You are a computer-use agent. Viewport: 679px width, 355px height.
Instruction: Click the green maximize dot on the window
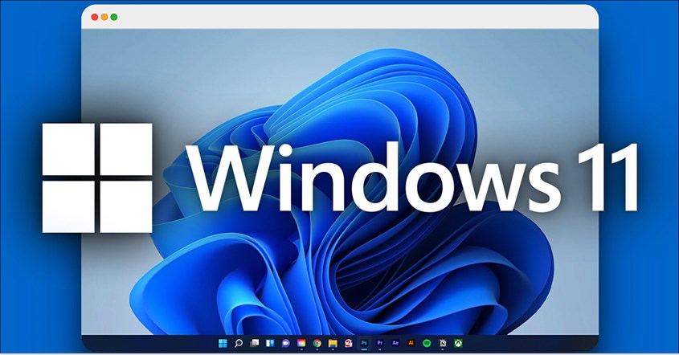point(114,17)
